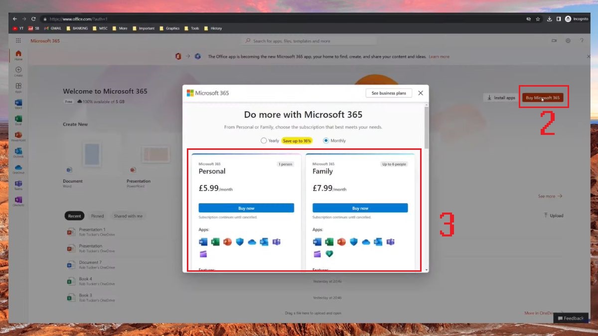Open the Learn more link in banner

coord(439,57)
